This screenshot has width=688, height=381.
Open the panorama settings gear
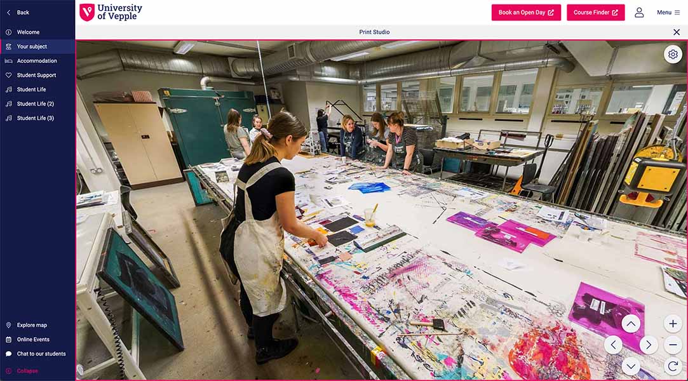(673, 55)
